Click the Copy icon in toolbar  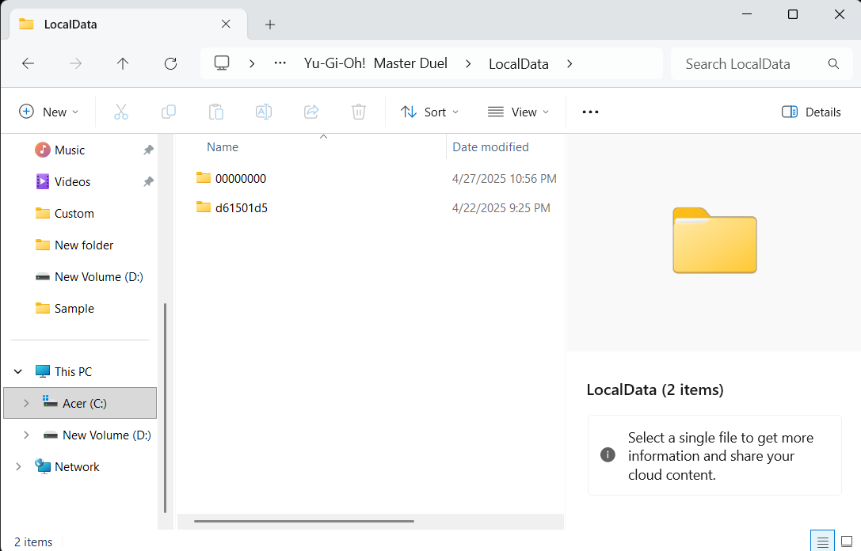169,112
